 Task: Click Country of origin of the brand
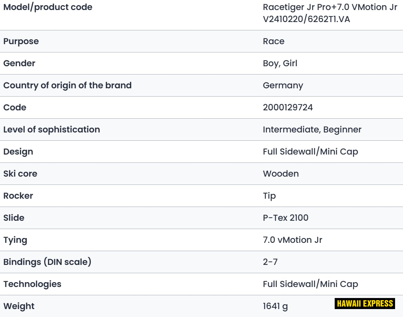point(67,86)
